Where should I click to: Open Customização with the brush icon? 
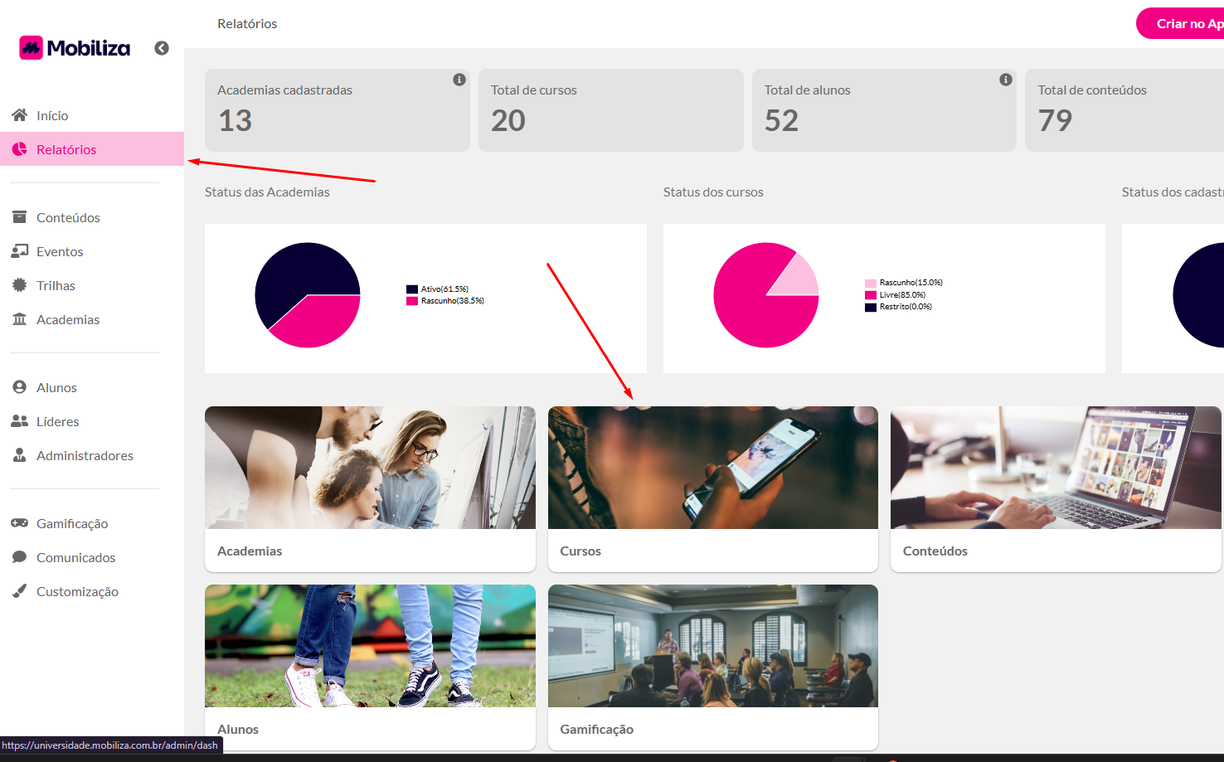pyautogui.click(x=20, y=591)
